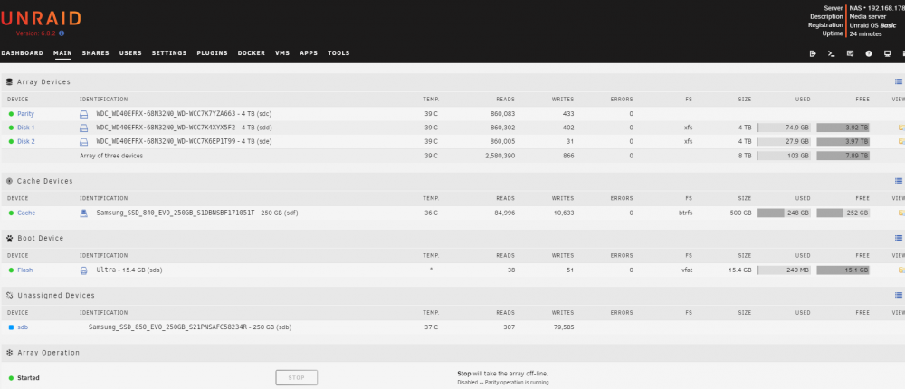Image resolution: width=905 pixels, height=389 pixels.
Task: Click the green status dot for Disk 2
Action: pos(11,141)
